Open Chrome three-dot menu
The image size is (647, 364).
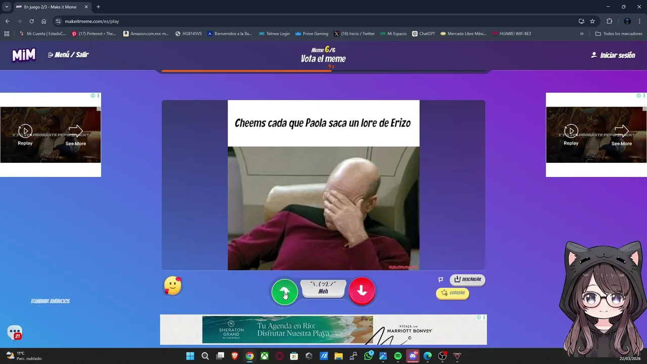(639, 21)
